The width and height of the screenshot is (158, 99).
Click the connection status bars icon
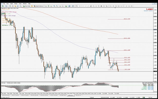[x=144, y=97]
